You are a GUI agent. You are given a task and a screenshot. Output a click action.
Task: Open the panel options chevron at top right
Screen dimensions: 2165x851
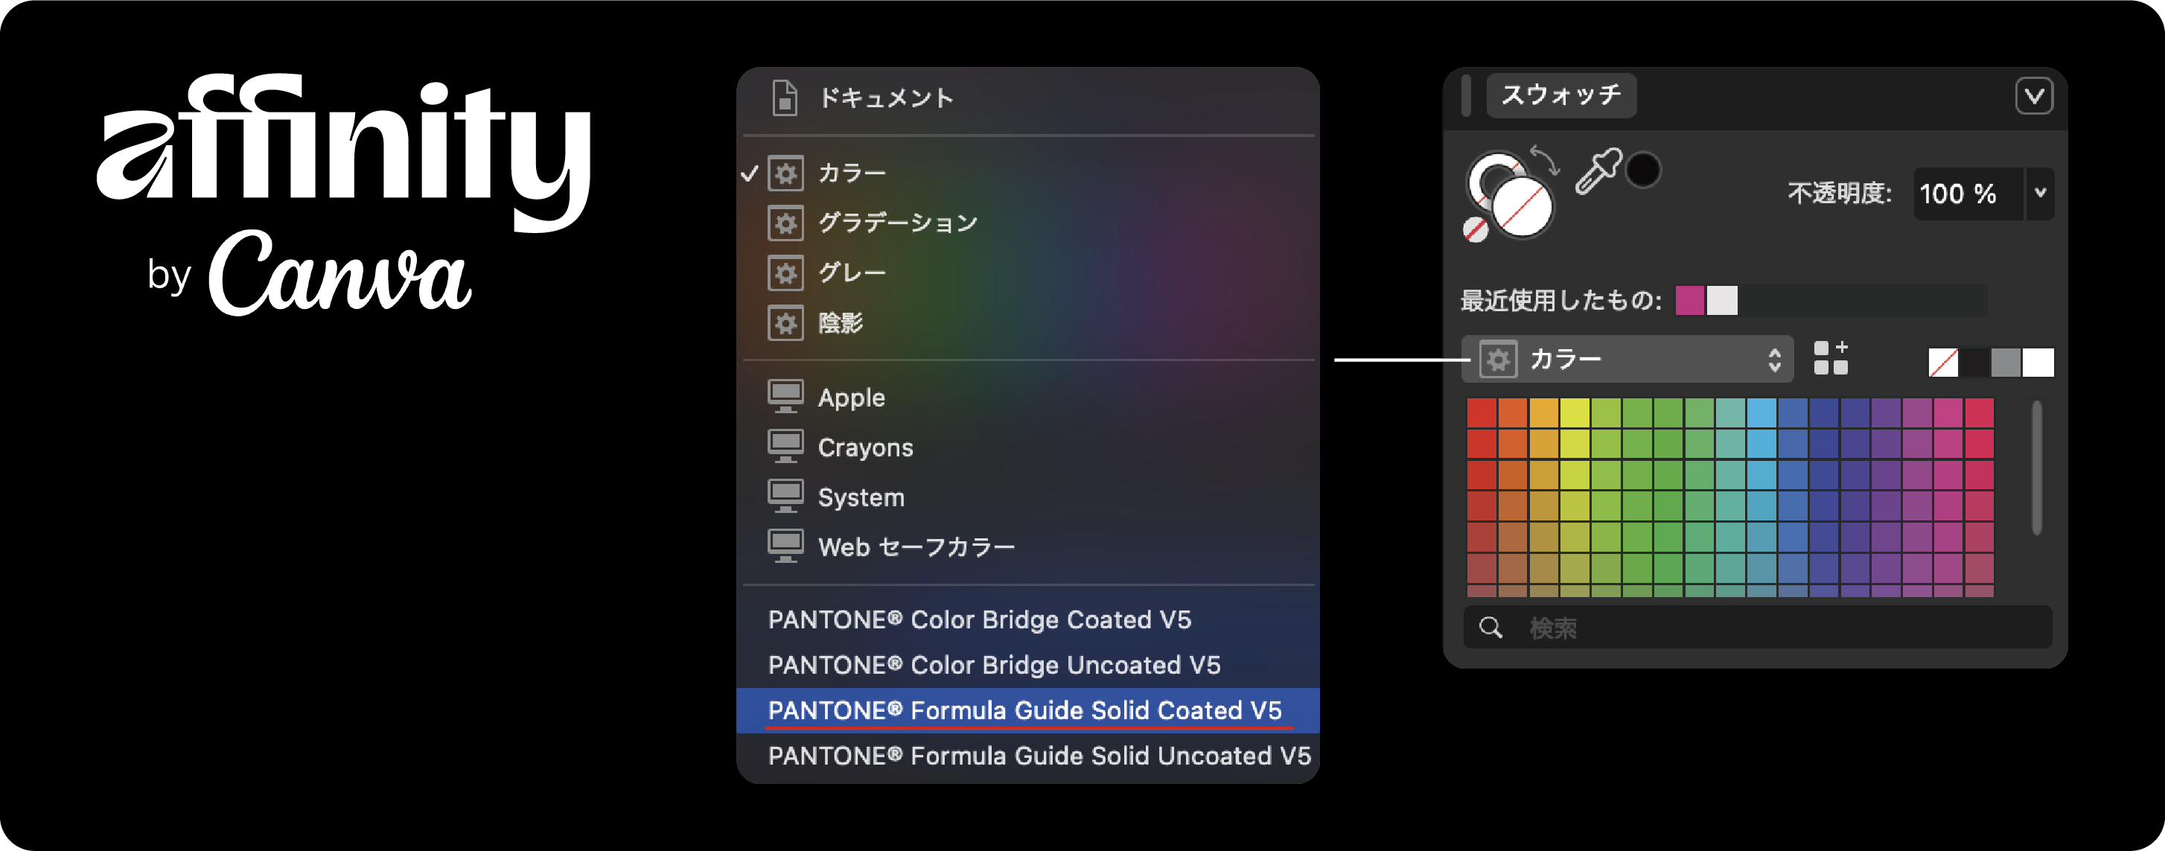coord(2035,96)
